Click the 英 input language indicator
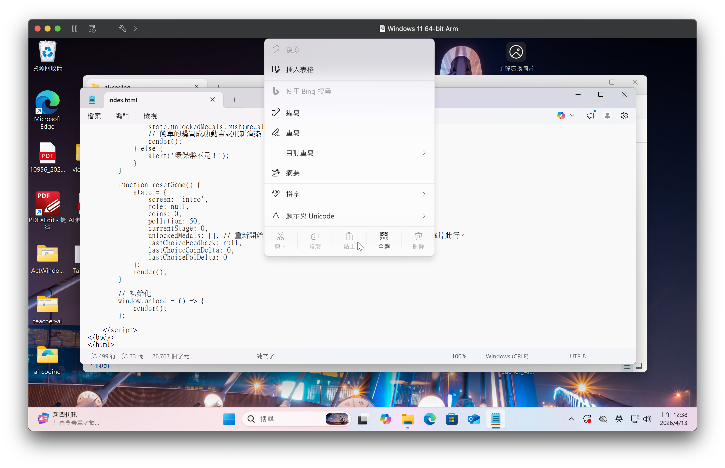 (619, 419)
